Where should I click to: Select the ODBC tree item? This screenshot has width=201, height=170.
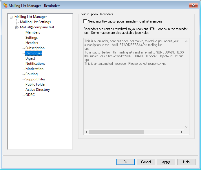[30, 95]
